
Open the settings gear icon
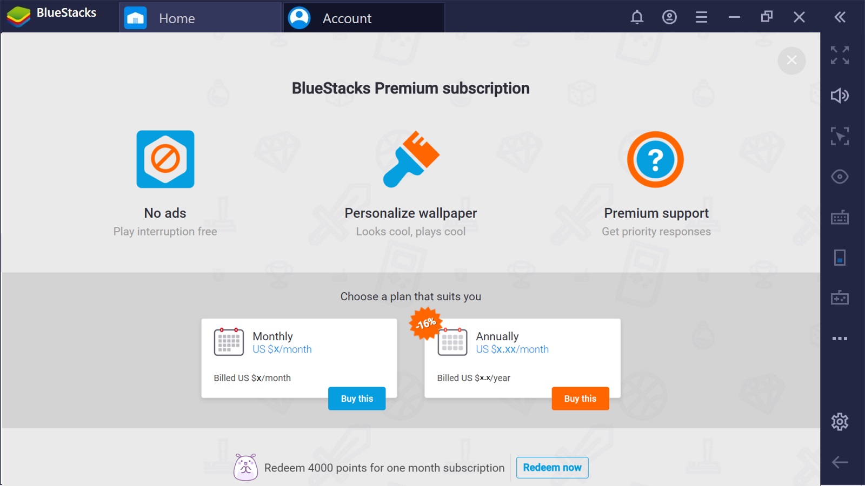[x=840, y=422]
